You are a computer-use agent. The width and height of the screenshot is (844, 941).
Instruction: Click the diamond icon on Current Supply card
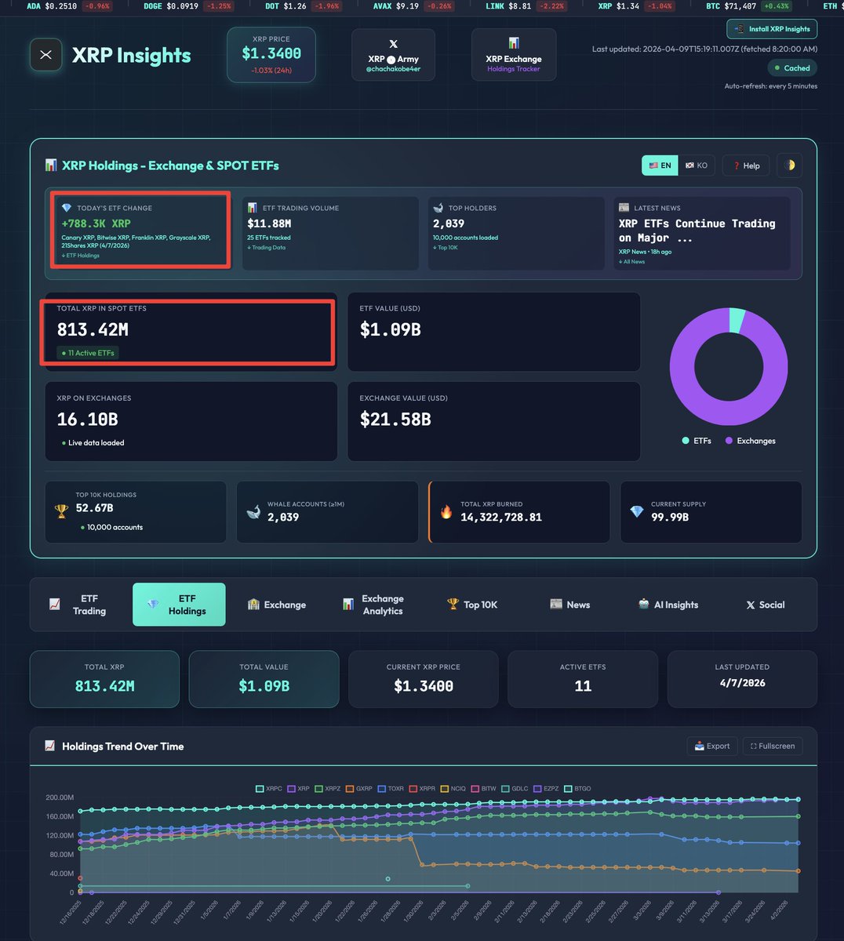point(637,511)
